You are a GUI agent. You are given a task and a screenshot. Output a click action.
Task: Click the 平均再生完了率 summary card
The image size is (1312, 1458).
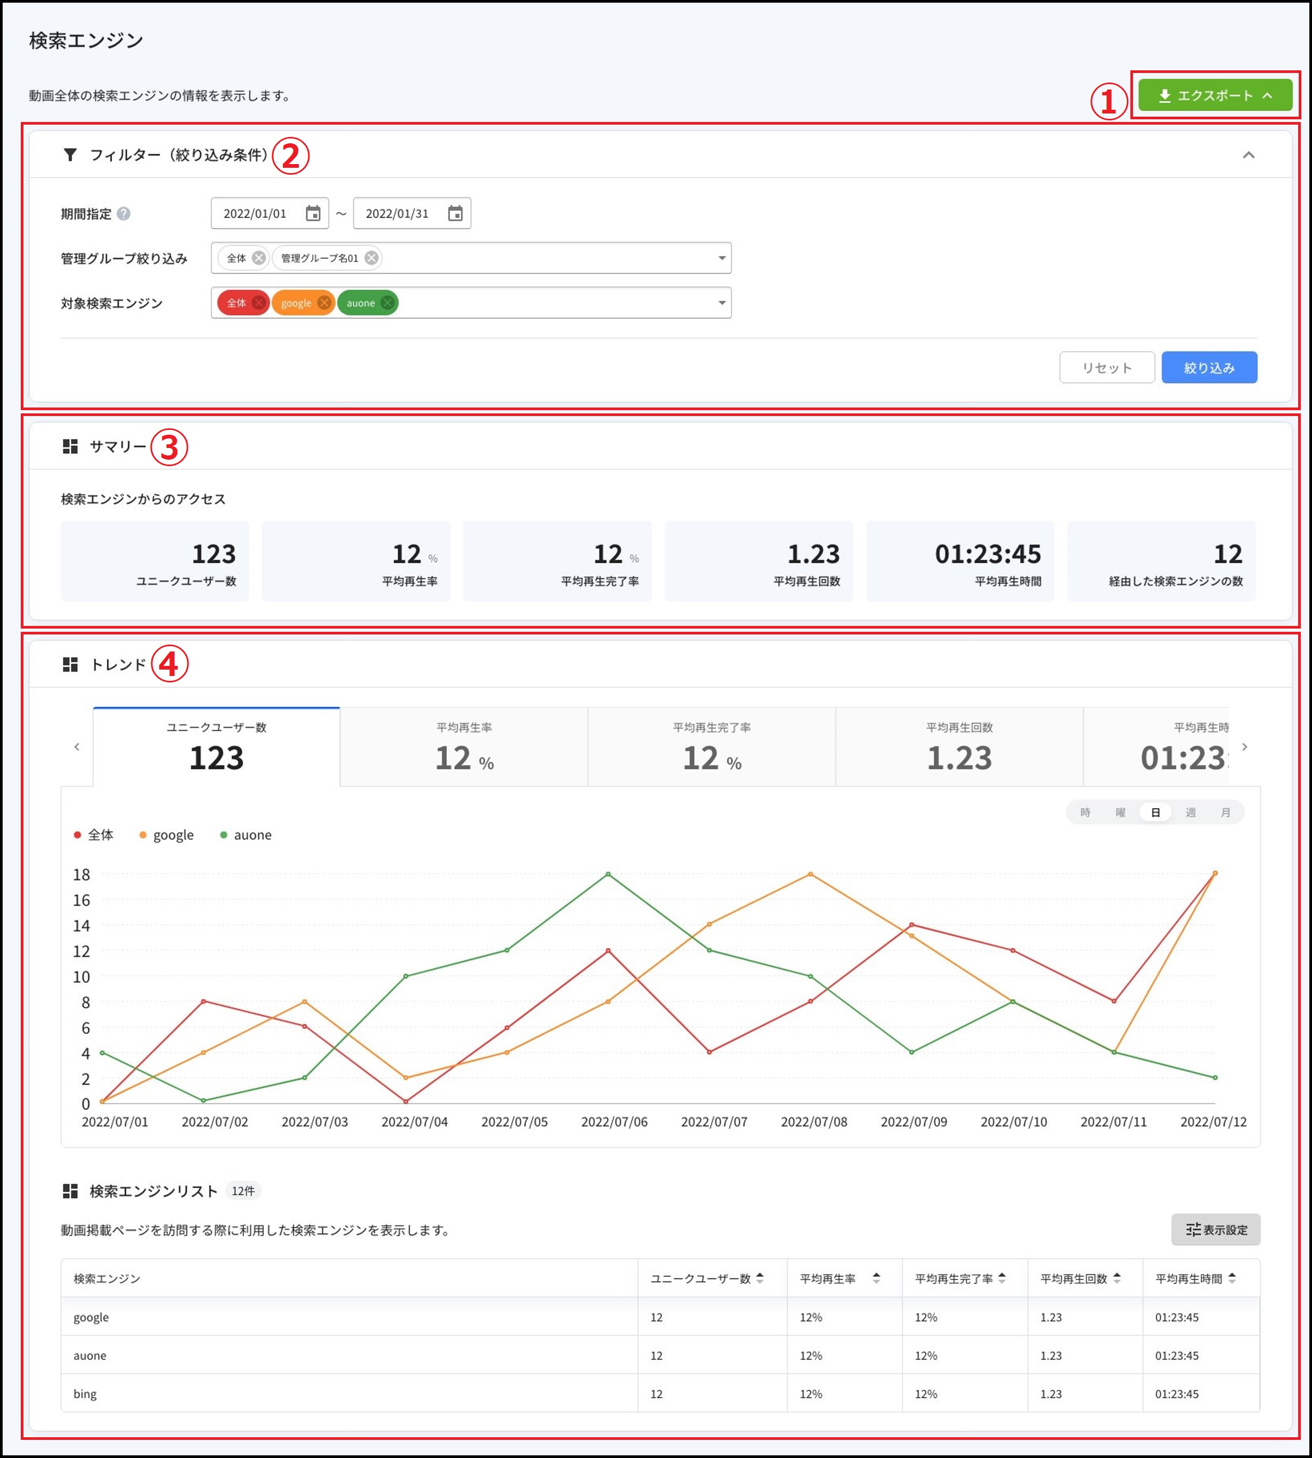pyautogui.click(x=557, y=561)
